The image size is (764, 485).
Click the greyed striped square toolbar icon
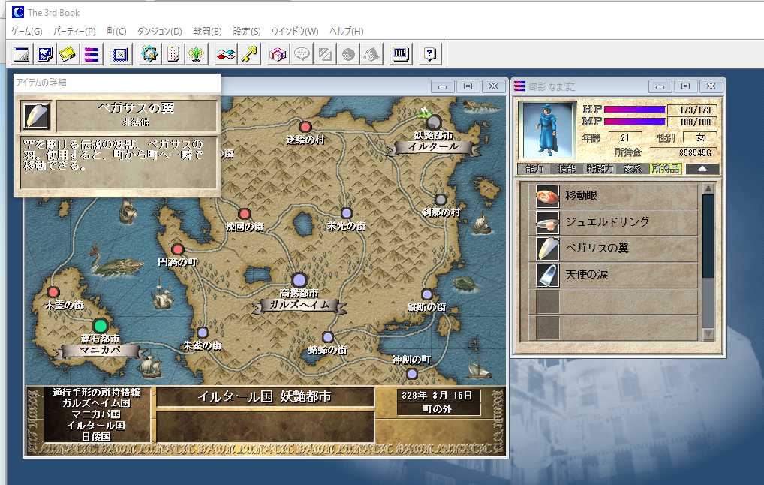(x=325, y=54)
